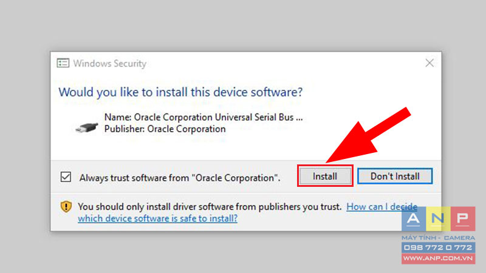The height and width of the screenshot is (273, 486).
Task: Click the red P tile in logo
Action: [x=463, y=219]
